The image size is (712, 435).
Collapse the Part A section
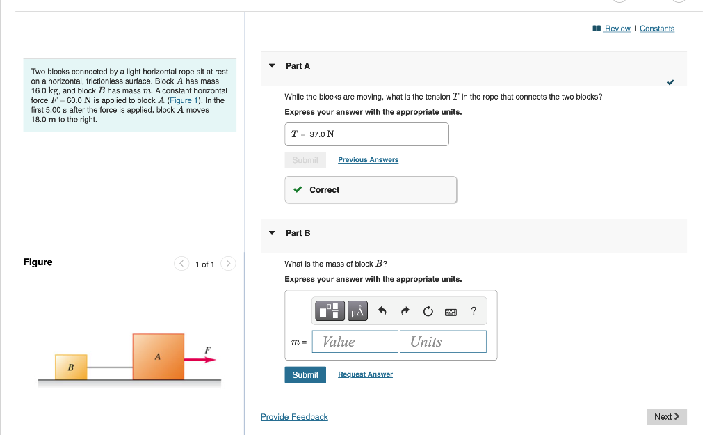pos(271,65)
